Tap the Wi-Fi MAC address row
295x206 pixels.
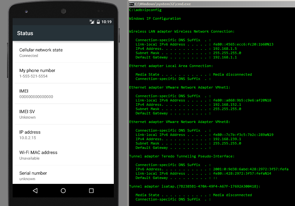point(63,155)
